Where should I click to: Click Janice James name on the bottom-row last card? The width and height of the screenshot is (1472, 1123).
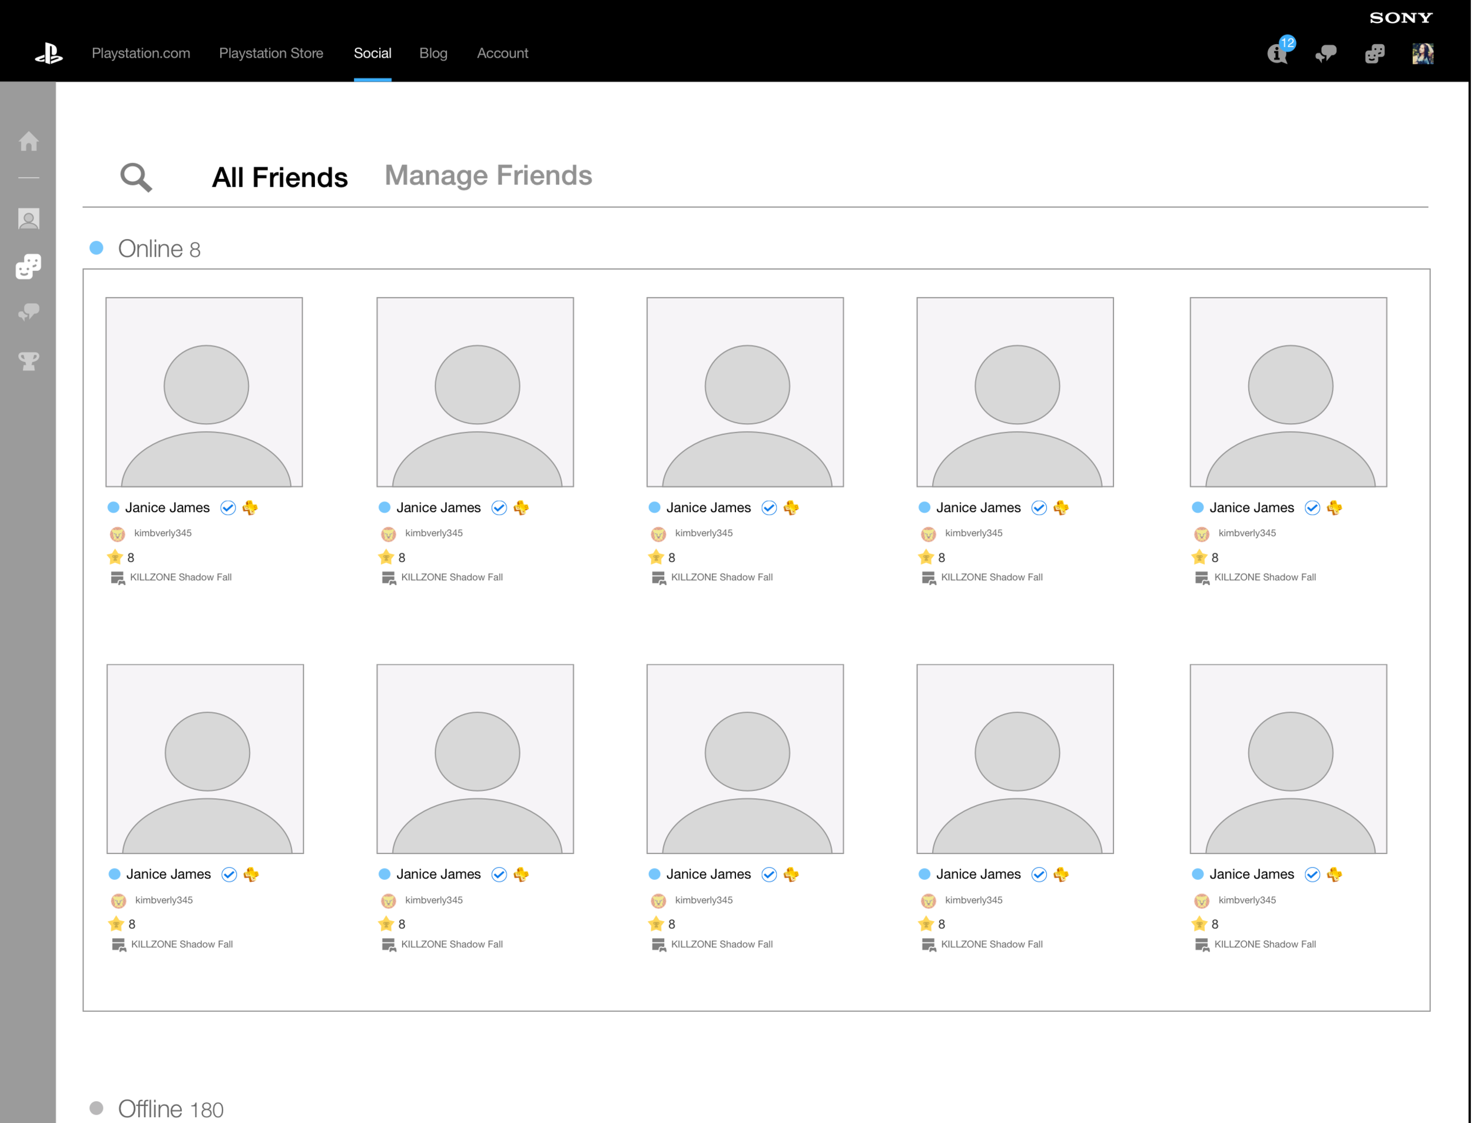(1251, 875)
